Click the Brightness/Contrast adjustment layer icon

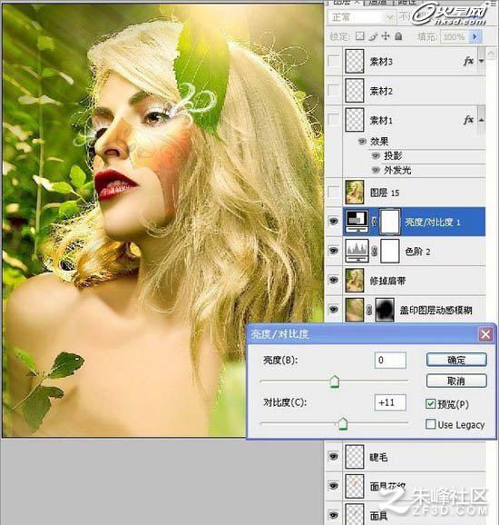point(357,221)
